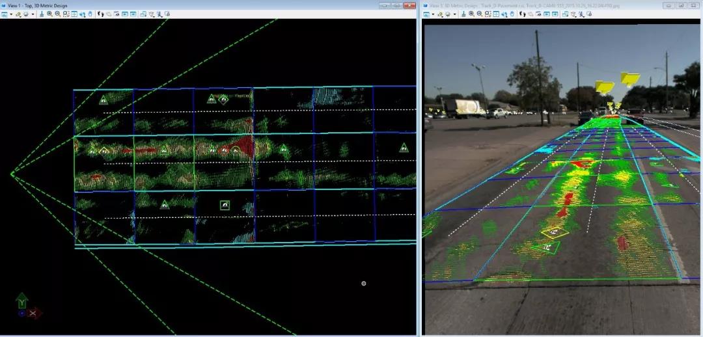Maximize the View 5 window
This screenshot has width=703, height=337.
tap(681, 5)
